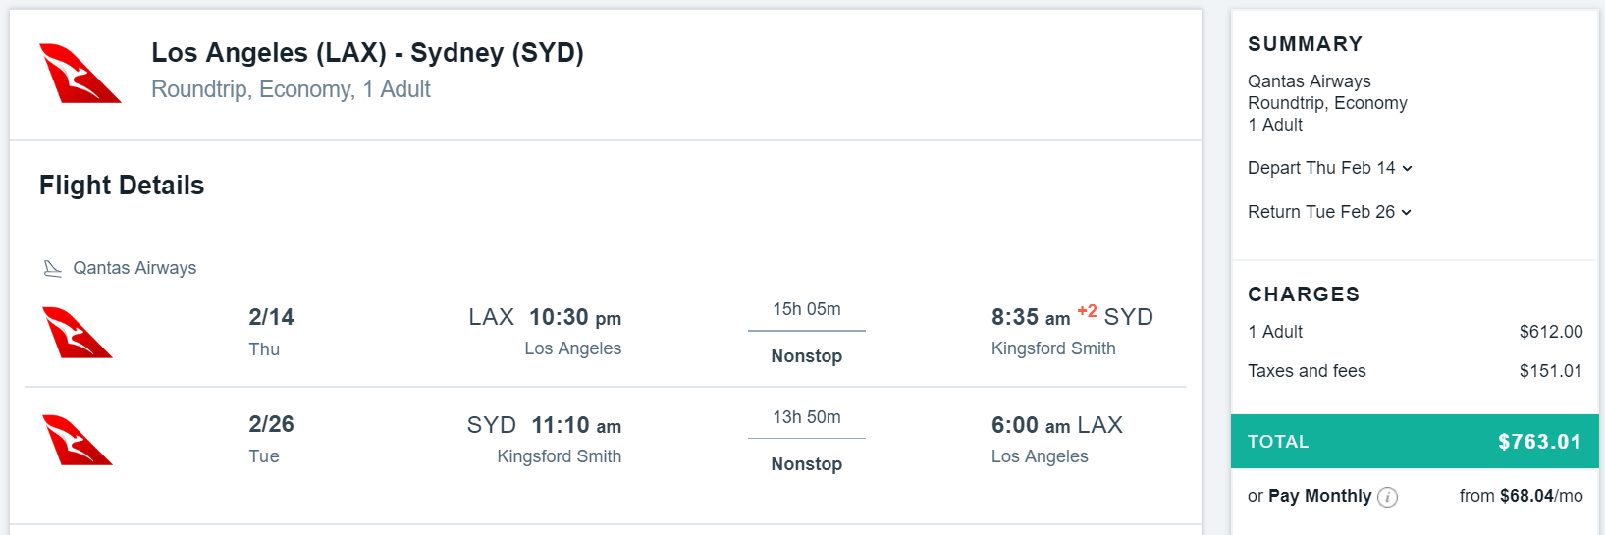Screen dimensions: 1605x535
Task: Expand the Return Tue Feb 26 details
Action: pyautogui.click(x=1329, y=212)
